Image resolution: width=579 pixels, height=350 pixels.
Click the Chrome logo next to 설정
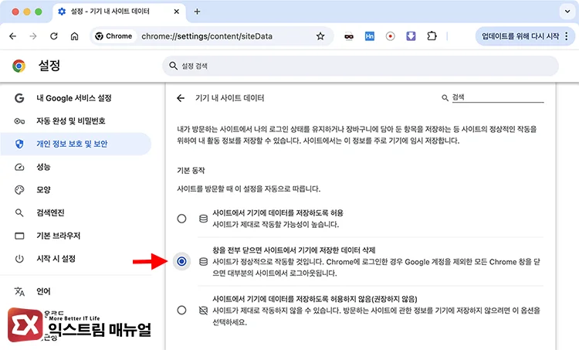19,66
